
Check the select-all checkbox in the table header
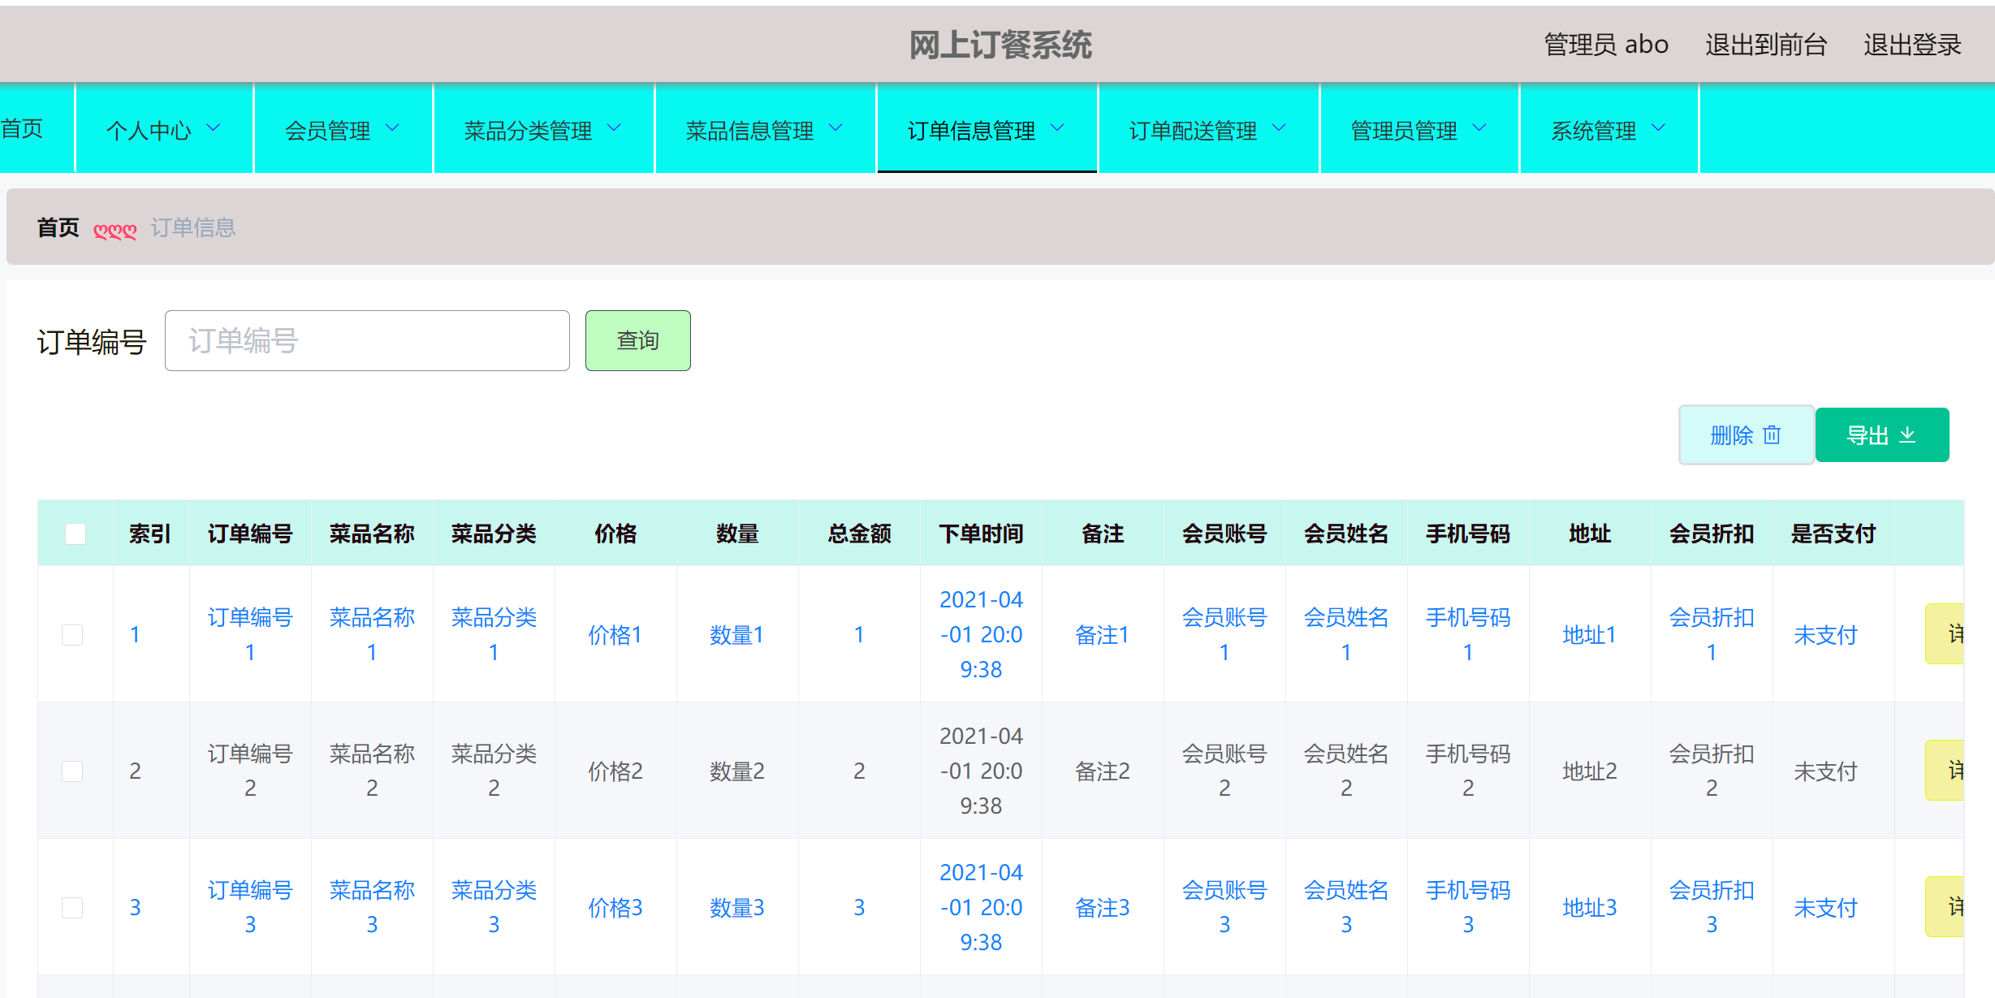pos(75,533)
